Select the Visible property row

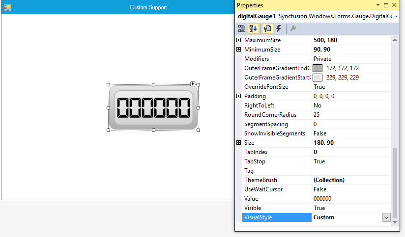tap(316, 208)
